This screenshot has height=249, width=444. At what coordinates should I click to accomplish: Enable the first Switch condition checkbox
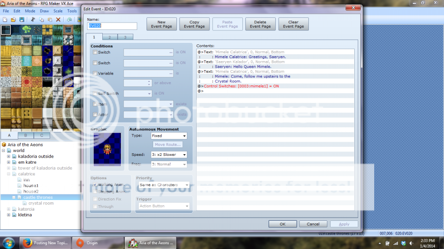95,52
